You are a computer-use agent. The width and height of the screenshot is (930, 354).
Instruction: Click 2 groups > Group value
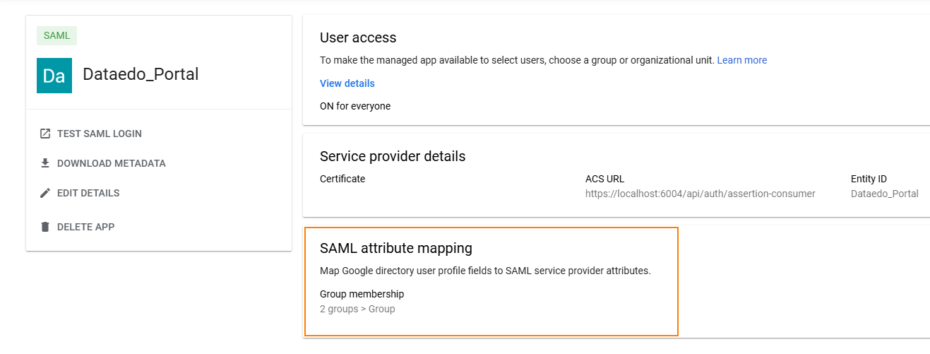coord(357,309)
